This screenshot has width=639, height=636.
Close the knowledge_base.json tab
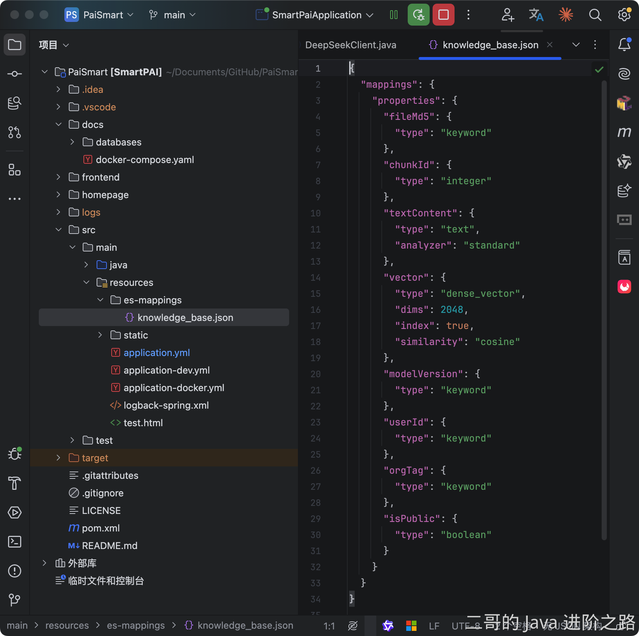point(550,45)
